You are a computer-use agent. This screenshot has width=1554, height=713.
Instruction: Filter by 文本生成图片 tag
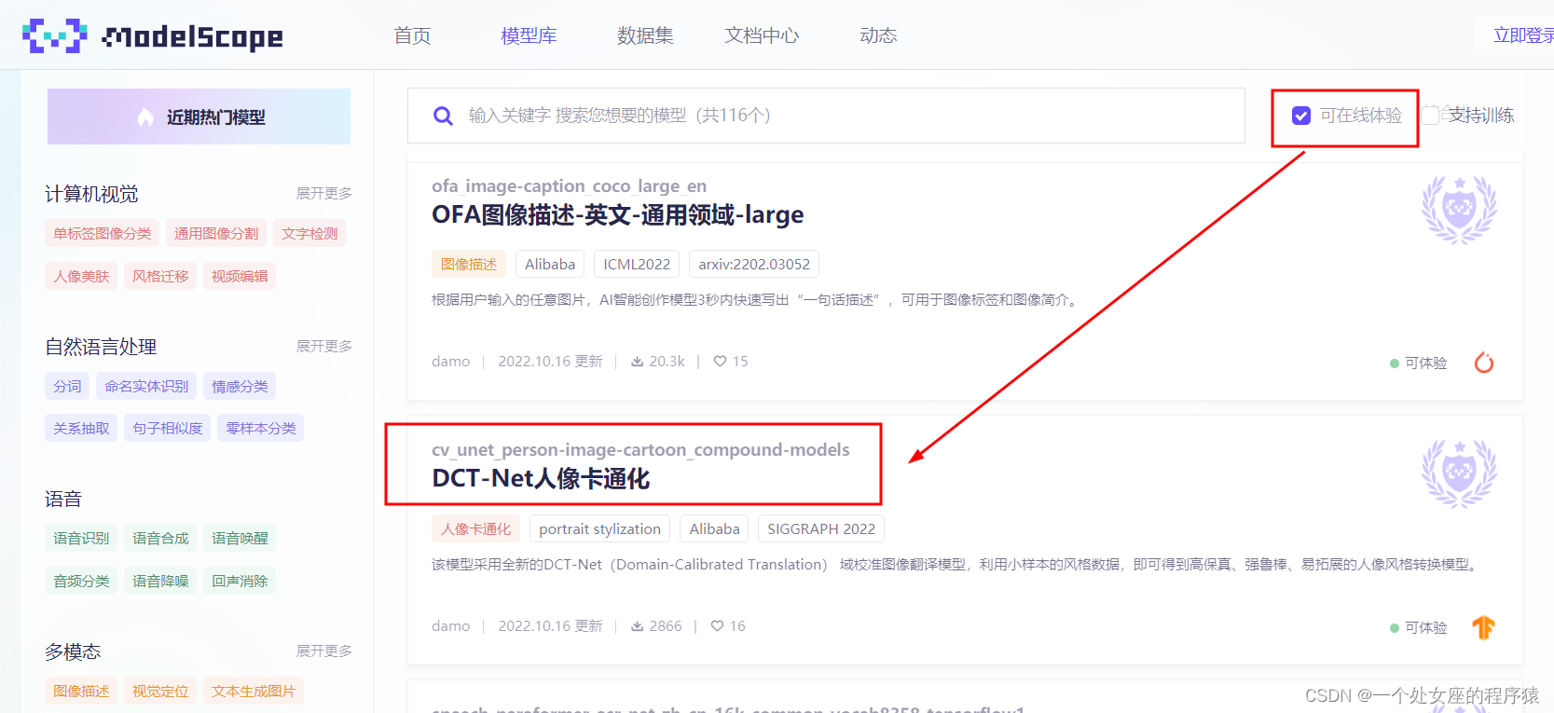pos(254,691)
